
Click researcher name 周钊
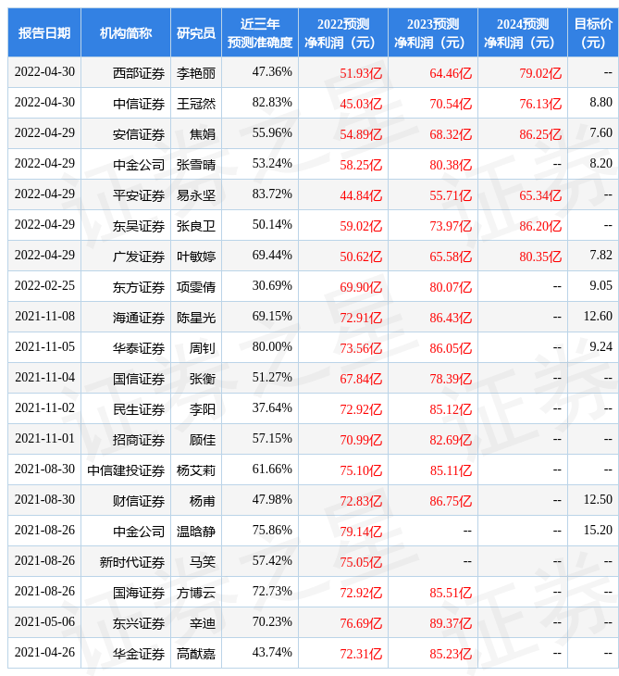[203, 348]
